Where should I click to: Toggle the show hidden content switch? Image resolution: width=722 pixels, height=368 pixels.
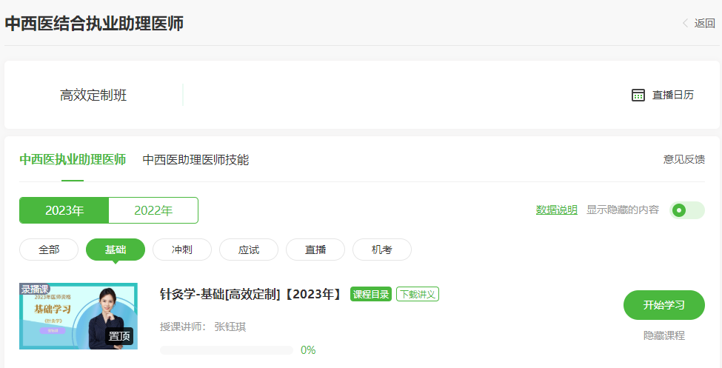[686, 210]
